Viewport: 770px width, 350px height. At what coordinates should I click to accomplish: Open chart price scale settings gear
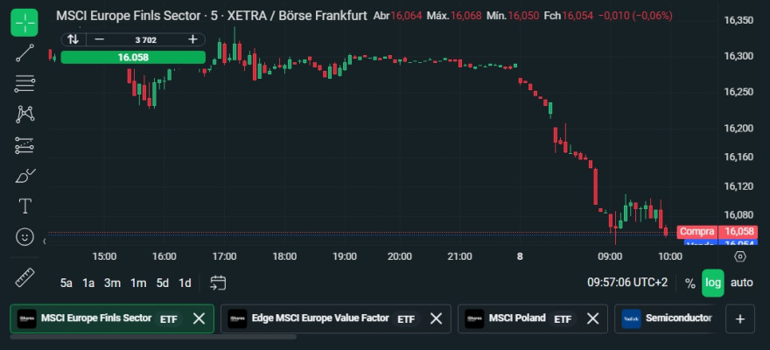click(740, 256)
